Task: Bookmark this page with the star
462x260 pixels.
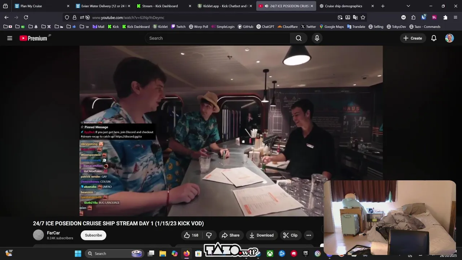Action: [363, 17]
